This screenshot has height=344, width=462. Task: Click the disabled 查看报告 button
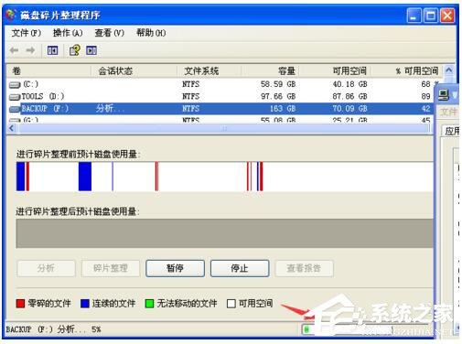point(304,268)
